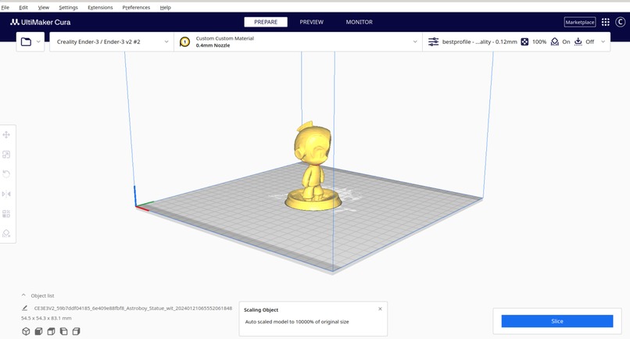Switch to front view icon
The height and width of the screenshot is (339, 630).
[x=38, y=331]
